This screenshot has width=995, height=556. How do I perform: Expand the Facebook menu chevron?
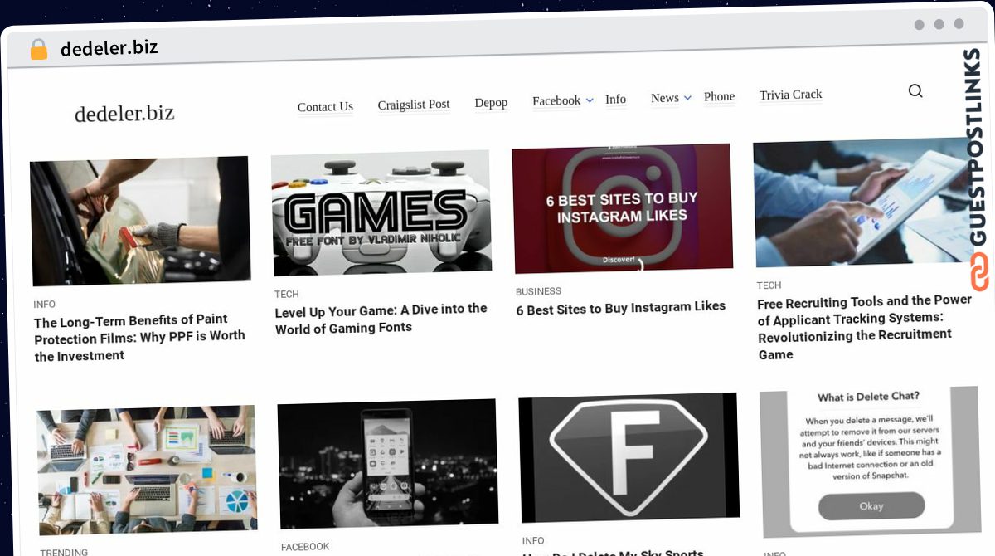point(590,100)
